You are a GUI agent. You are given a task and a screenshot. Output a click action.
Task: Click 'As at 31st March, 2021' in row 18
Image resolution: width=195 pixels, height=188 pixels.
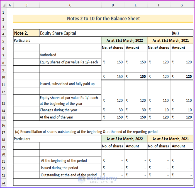coord(170,139)
